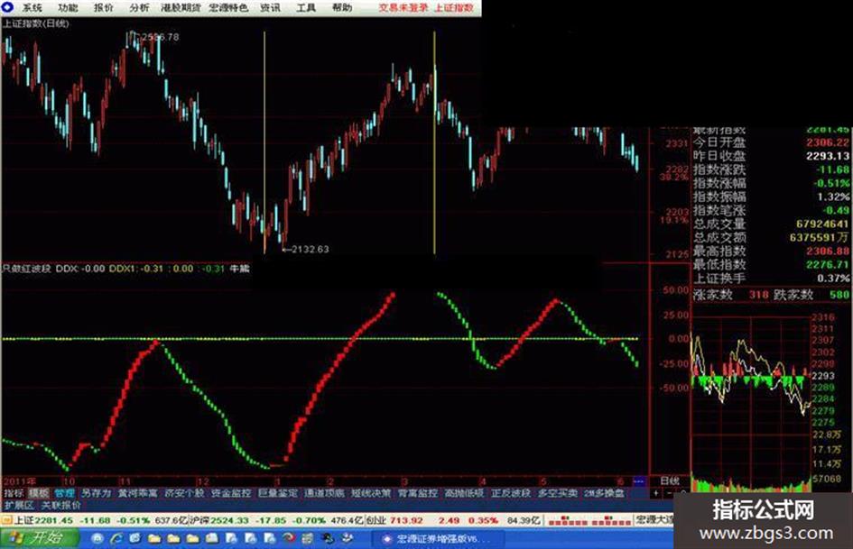Select the 资金监控 indicator tab

tap(231, 493)
